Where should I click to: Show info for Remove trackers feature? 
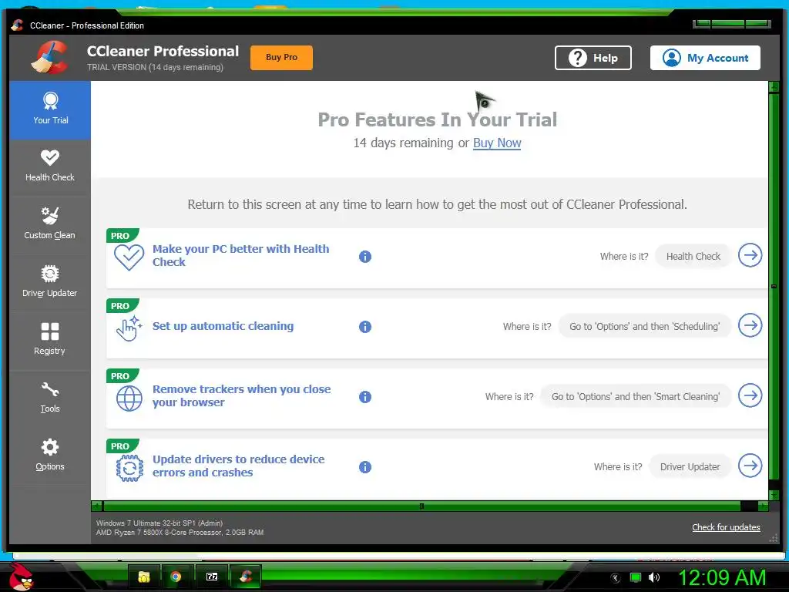tap(364, 397)
